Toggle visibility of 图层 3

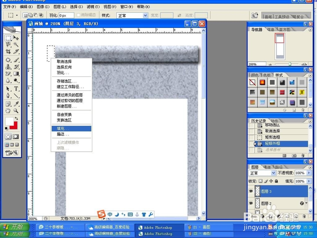[251, 191]
